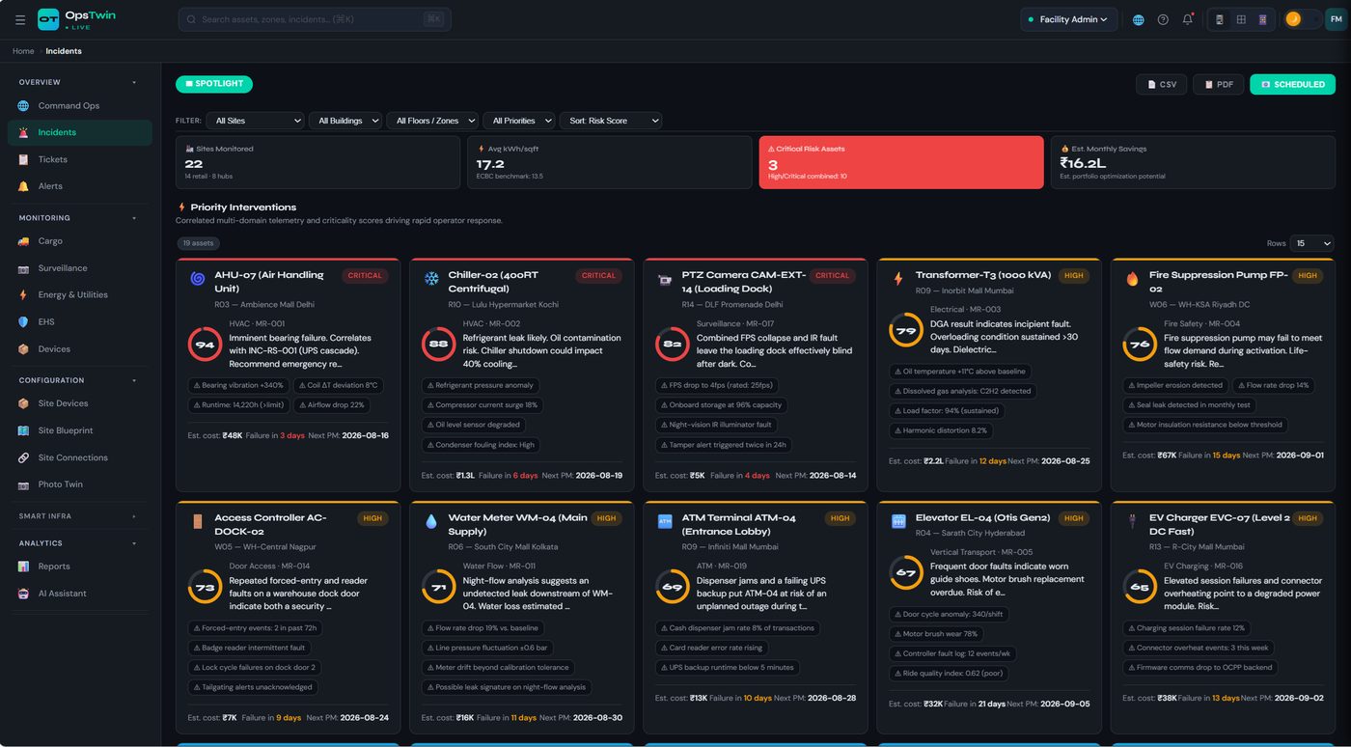This screenshot has width=1351, height=747.
Task: Click the Transformer-T3 bolt icon
Action: 898,279
